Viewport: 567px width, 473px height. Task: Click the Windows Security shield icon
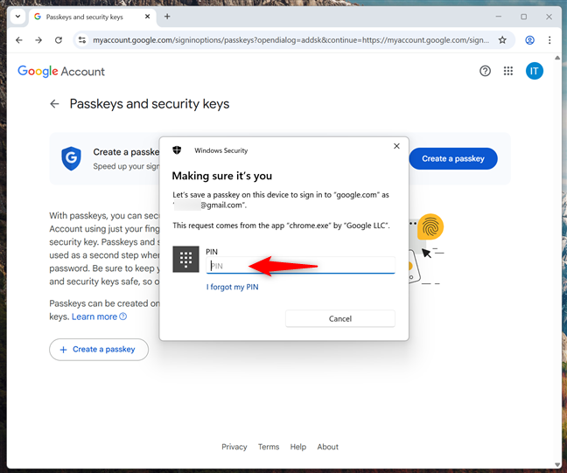click(x=177, y=150)
